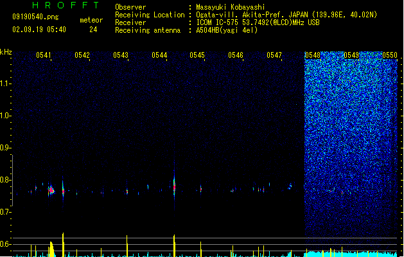This screenshot has height=257, width=404.
Task: Click the 0.8 kHz axis label
Action: pos(6,180)
